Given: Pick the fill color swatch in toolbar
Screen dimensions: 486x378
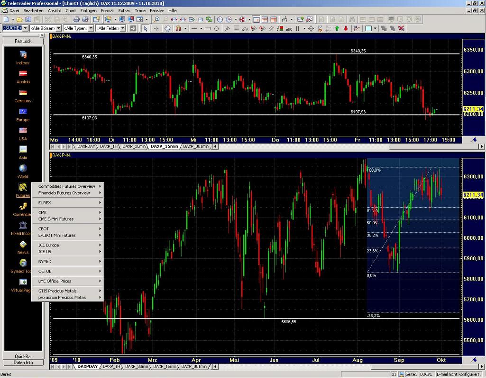Looking at the screenshot, I should click(x=368, y=28).
